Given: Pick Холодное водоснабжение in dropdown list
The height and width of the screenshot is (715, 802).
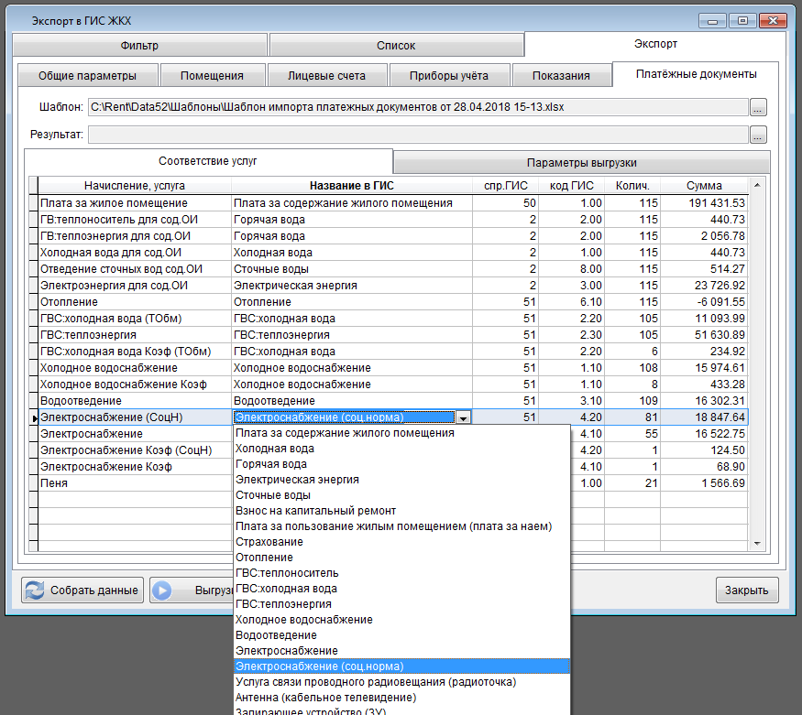Looking at the screenshot, I should coord(401,620).
